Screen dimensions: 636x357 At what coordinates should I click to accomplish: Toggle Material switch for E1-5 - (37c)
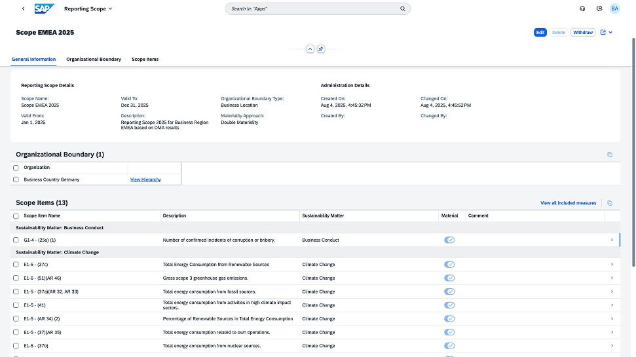[x=449, y=265]
